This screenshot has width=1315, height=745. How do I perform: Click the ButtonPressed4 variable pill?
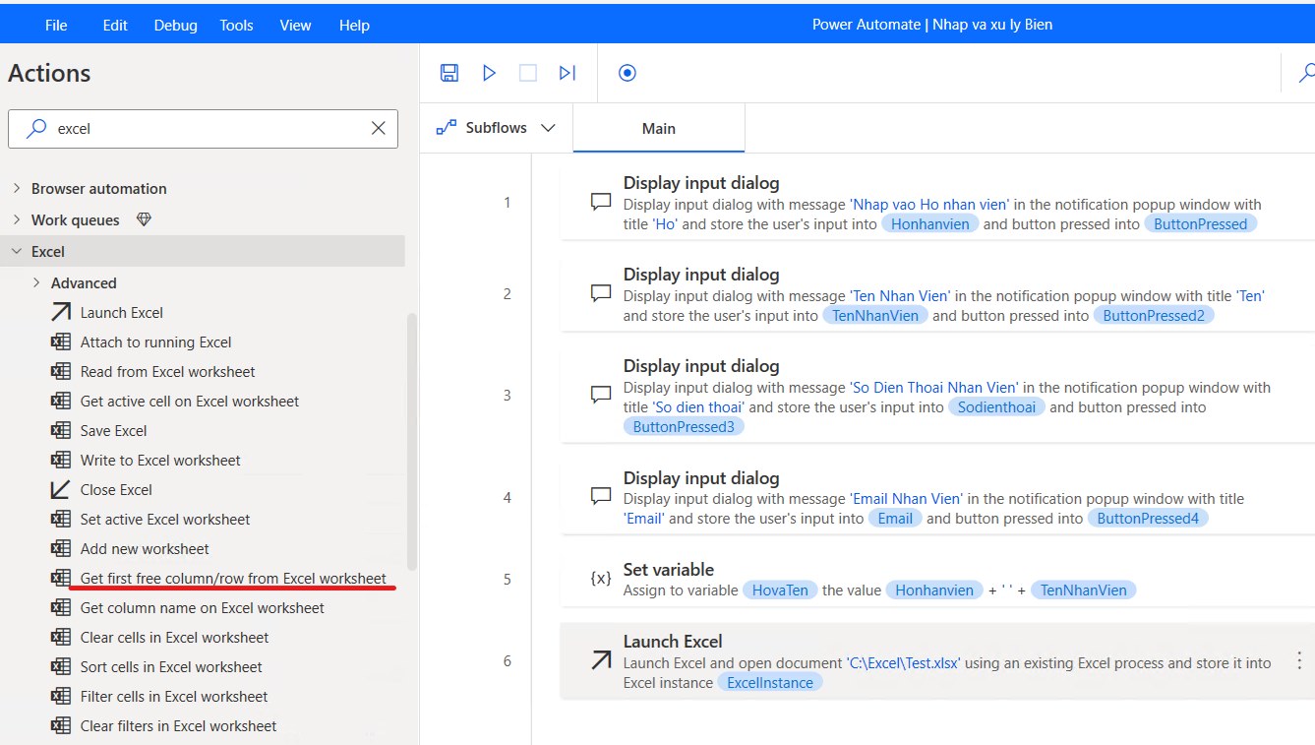(x=1148, y=519)
